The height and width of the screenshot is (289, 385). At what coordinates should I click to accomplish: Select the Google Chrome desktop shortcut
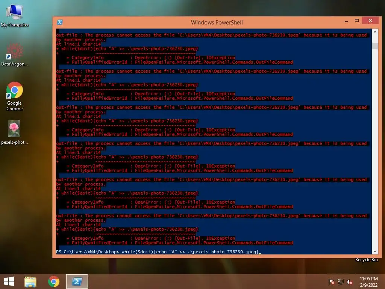tap(15, 96)
